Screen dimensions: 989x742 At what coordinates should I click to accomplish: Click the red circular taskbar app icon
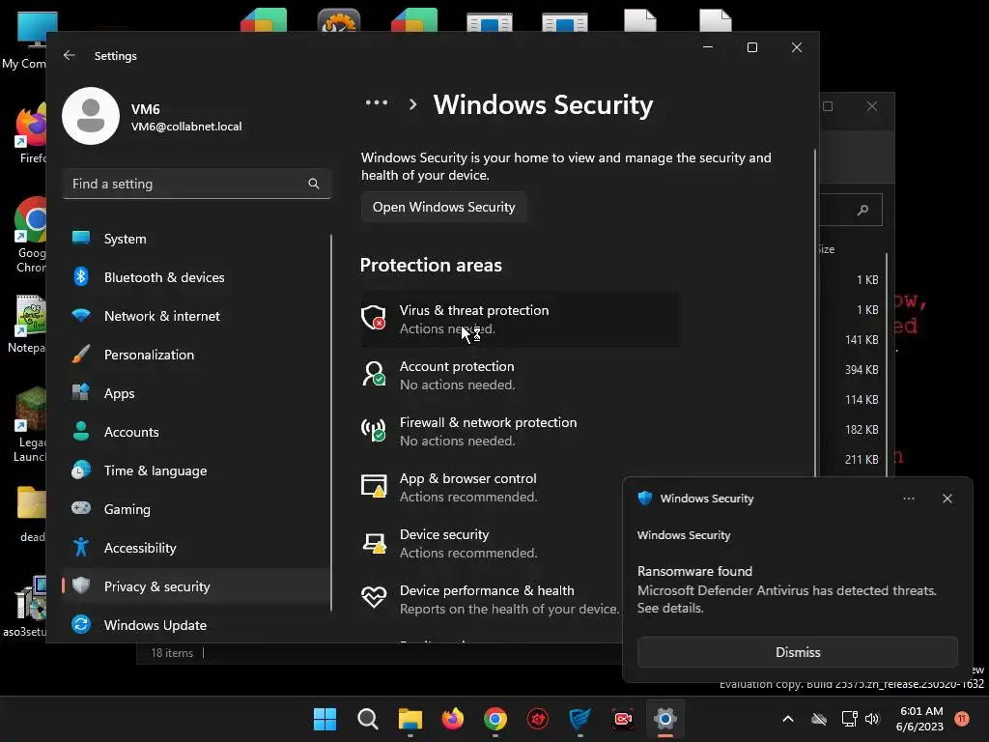537,719
